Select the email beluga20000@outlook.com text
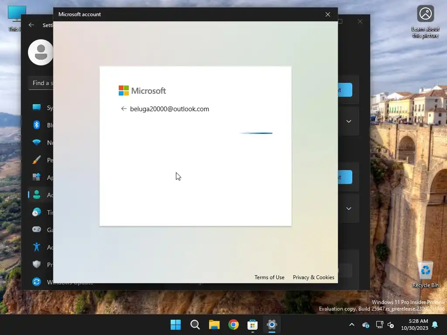Image resolution: width=447 pixels, height=335 pixels. coord(169,109)
